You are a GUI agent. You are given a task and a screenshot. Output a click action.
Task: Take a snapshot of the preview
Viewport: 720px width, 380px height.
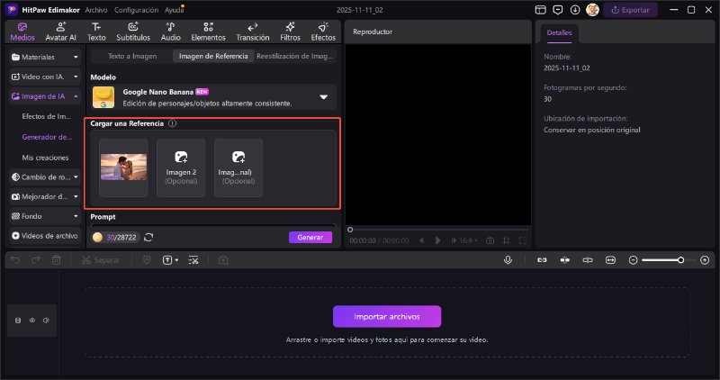coord(490,240)
